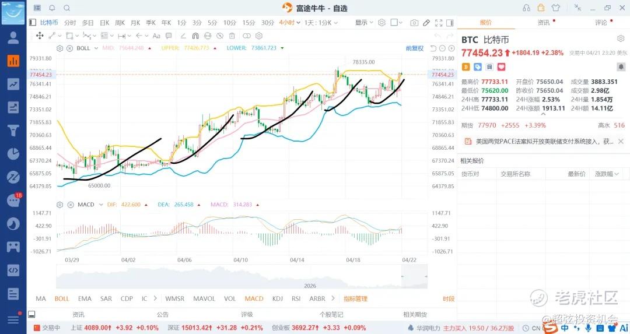This screenshot has height=334, width=630.
Task: Toggle the hide-drawings eye slash tool
Action: tap(220, 36)
